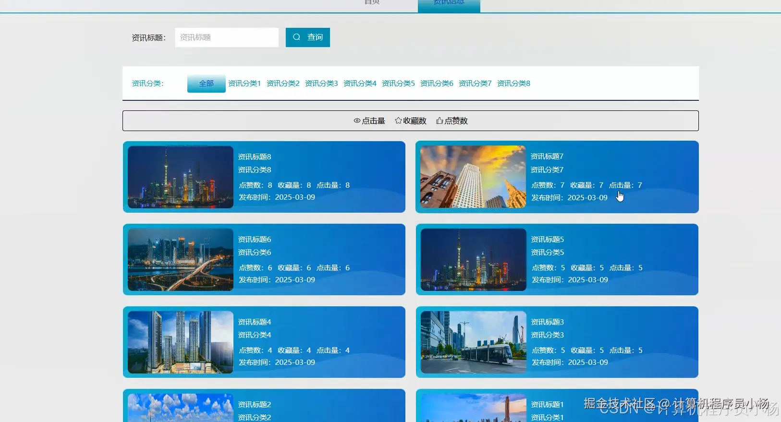Click the 查询 search button

point(308,37)
